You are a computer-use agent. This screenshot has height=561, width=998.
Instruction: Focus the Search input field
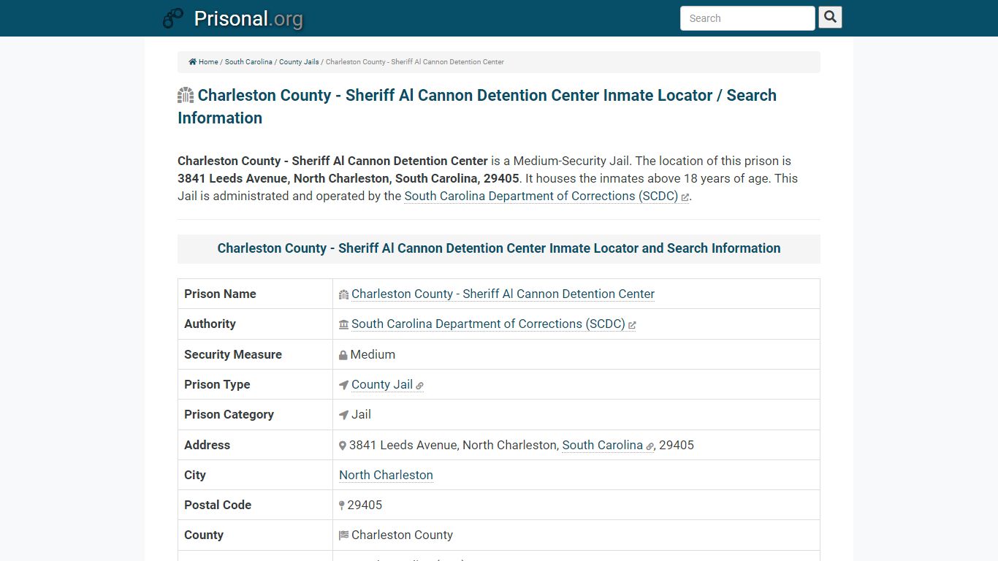[747, 18]
